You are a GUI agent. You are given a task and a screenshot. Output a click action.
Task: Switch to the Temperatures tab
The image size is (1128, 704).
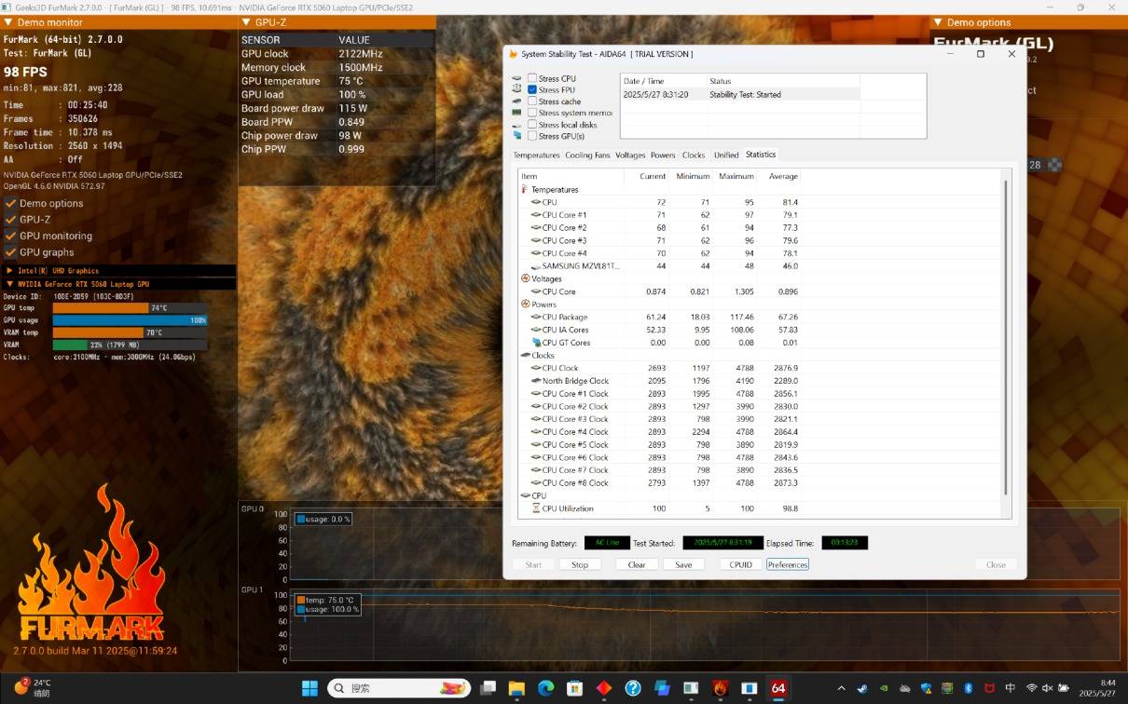pyautogui.click(x=536, y=156)
